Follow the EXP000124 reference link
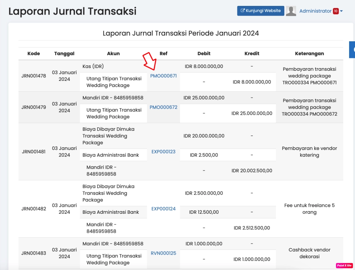Viewport: 355px width, 270px height. (x=163, y=209)
